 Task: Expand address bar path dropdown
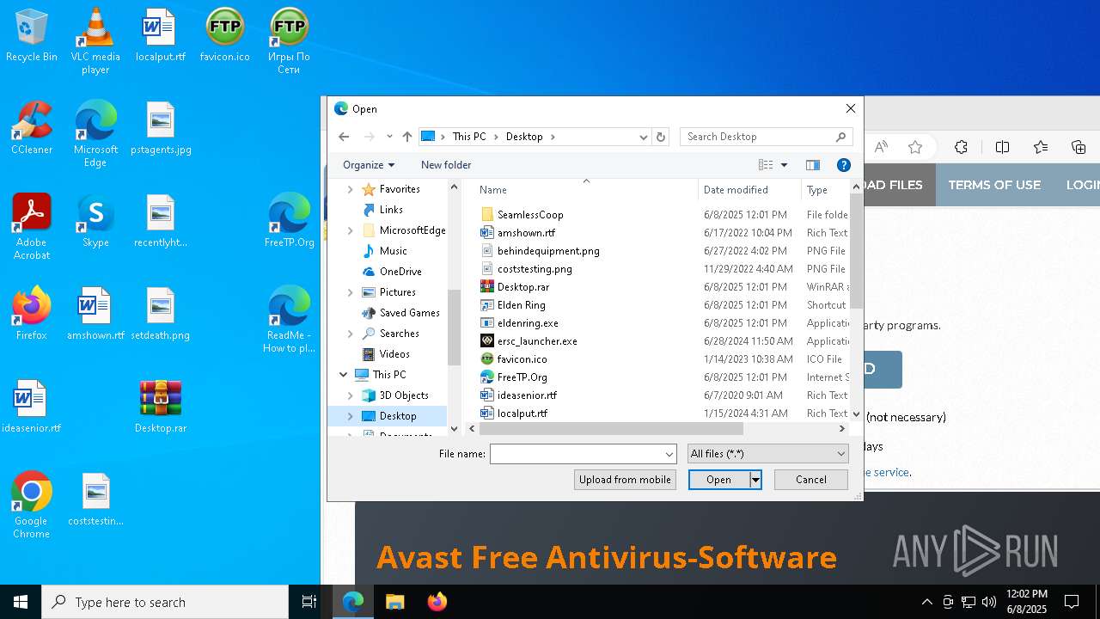[643, 137]
